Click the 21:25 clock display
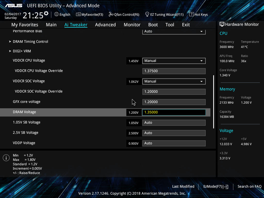 click(x=33, y=15)
